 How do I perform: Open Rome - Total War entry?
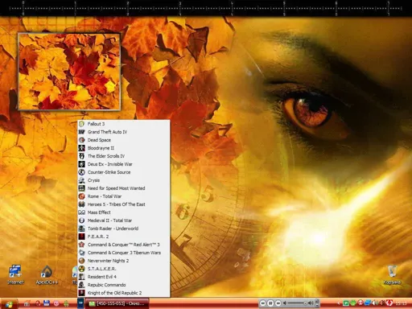pyautogui.click(x=124, y=196)
